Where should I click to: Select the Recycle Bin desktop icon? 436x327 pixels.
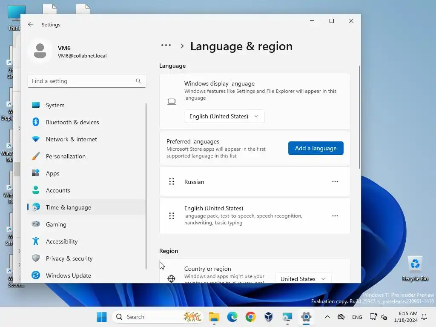coord(415,268)
